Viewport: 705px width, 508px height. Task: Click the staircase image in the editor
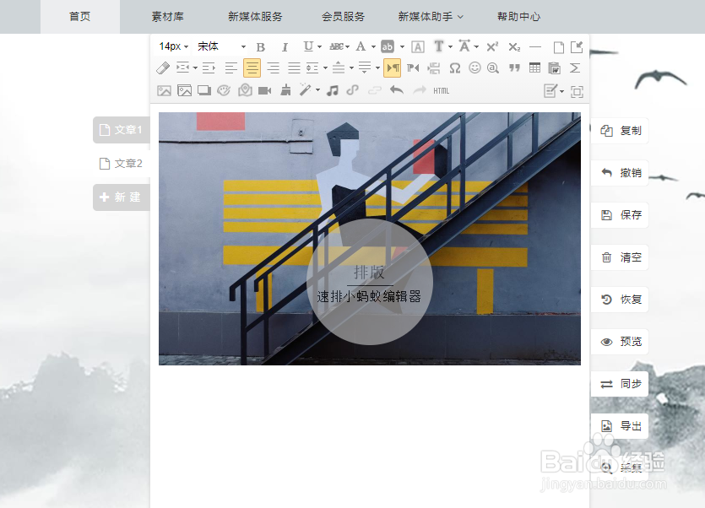(369, 240)
